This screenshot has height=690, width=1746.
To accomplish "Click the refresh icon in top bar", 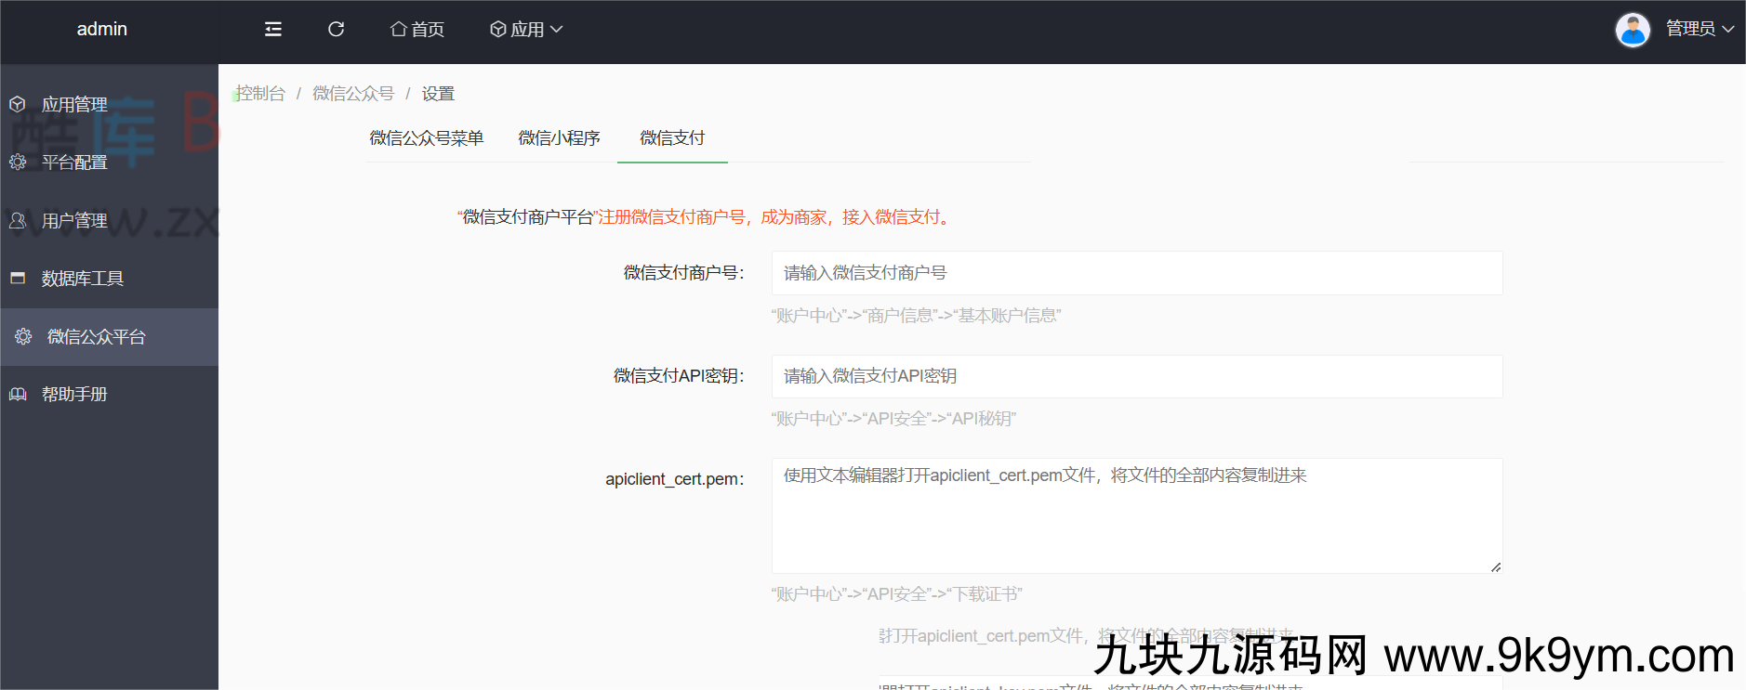I will click(x=337, y=29).
